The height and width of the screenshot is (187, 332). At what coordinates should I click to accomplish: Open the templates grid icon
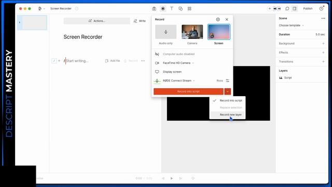click(x=189, y=9)
